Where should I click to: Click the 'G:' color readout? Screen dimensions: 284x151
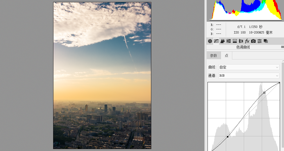[216, 29]
